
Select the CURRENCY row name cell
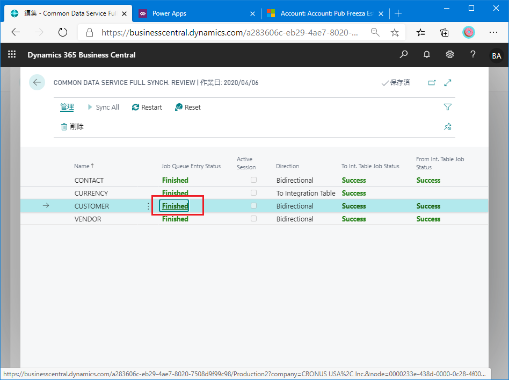[x=91, y=193]
